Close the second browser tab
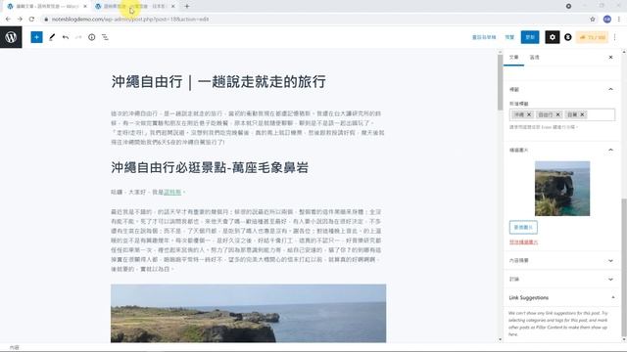This screenshot has height=352, width=627. coord(172,7)
